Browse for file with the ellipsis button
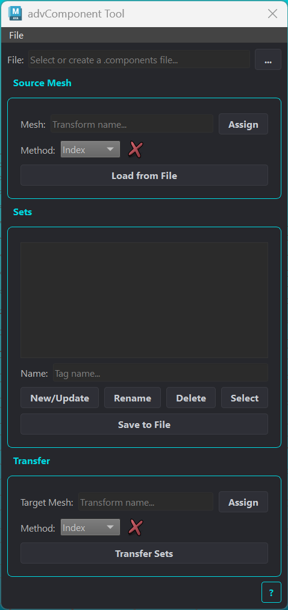 click(268, 60)
